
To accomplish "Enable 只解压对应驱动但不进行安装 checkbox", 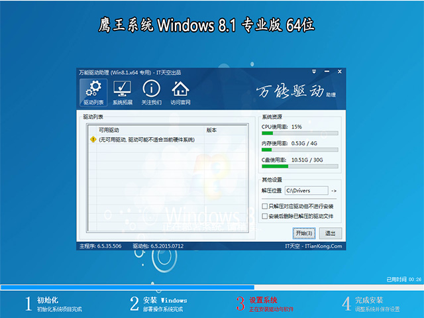I will (x=265, y=206).
